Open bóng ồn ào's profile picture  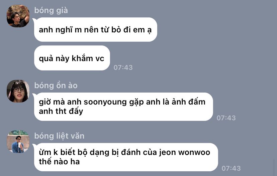pyautogui.click(x=18, y=91)
